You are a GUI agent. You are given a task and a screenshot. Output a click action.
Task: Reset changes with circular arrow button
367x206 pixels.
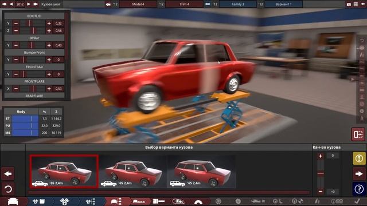[x=8, y=189]
